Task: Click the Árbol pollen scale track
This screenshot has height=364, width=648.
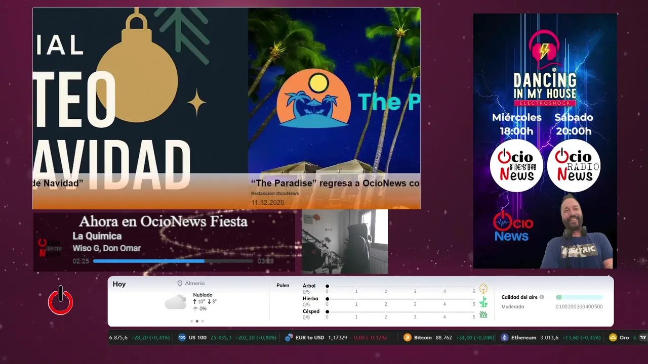Action: tap(400, 286)
